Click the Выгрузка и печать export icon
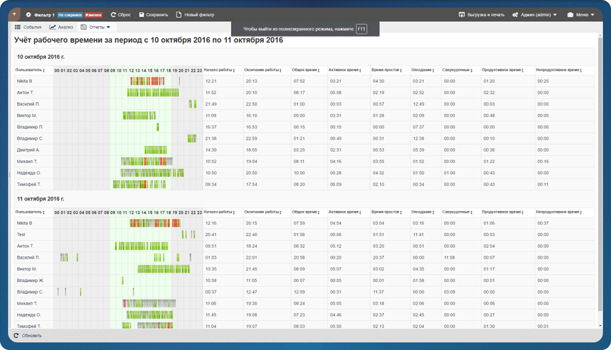This screenshot has height=350, width=611. point(462,15)
